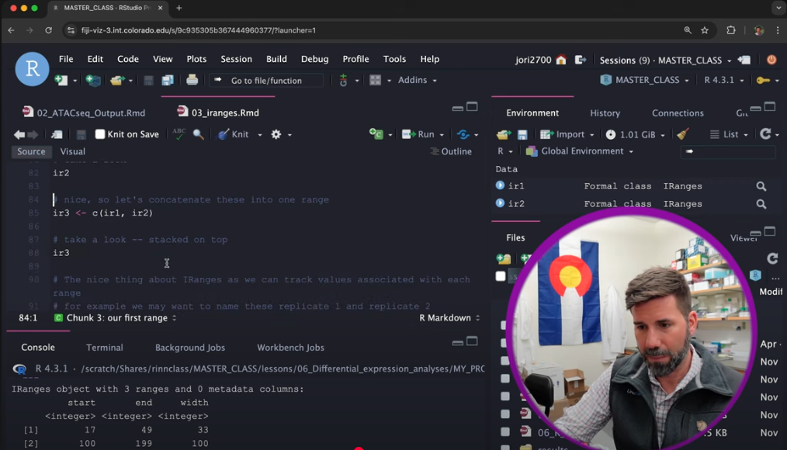
Task: Switch editor to Visual mode
Action: [x=73, y=151]
